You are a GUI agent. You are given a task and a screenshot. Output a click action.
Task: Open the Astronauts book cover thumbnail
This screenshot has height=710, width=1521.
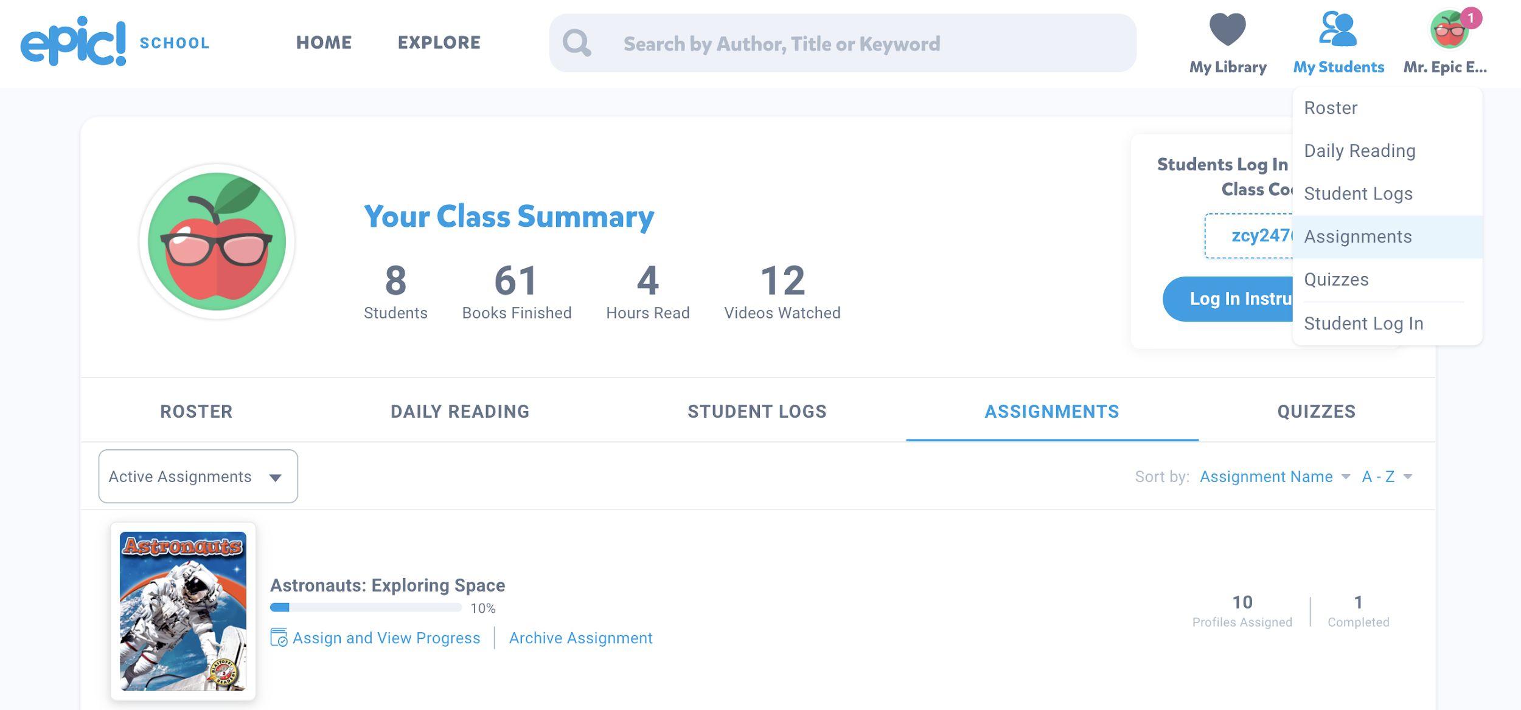(x=183, y=611)
